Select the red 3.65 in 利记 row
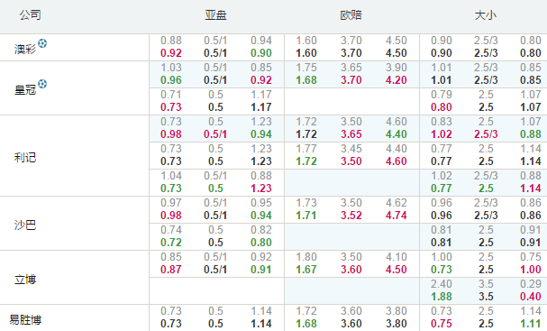Image resolution: width=547 pixels, height=331 pixels. click(x=351, y=134)
